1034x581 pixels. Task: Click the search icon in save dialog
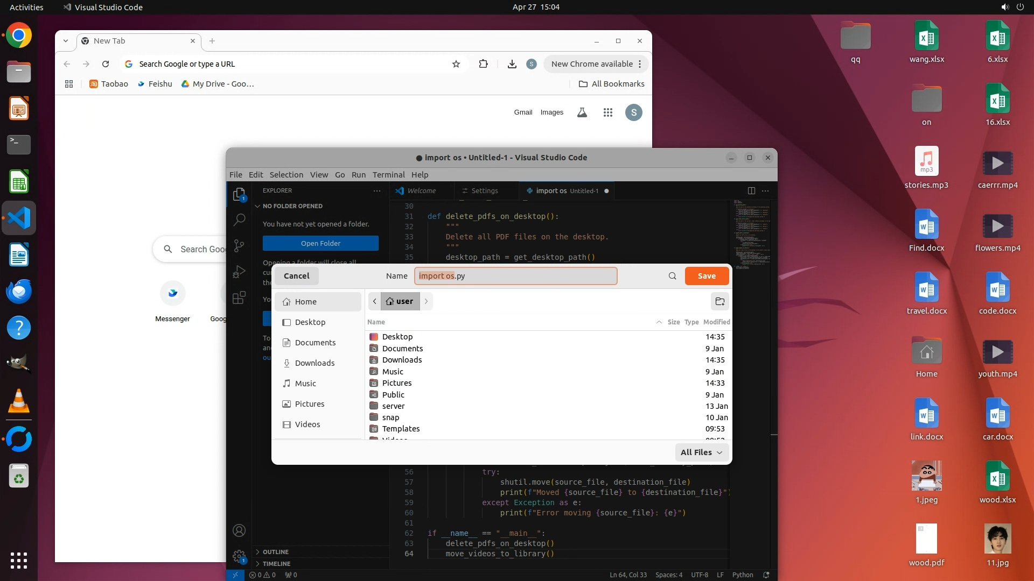tap(672, 276)
